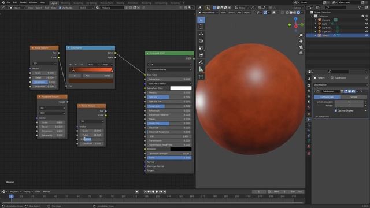
Task: Open the Material properties tab icon
Action: tap(309, 146)
